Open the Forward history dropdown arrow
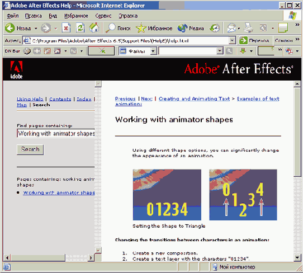The width and height of the screenshot is (303, 273). click(56, 29)
